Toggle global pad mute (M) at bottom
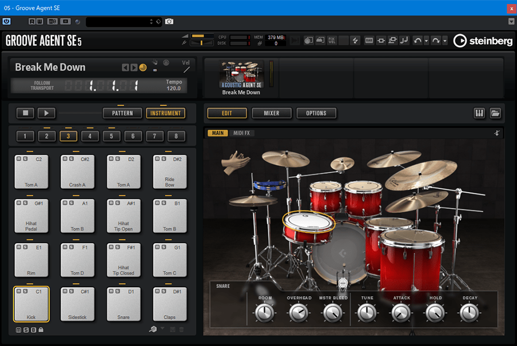Screen dimensions: 517x346 pos(18,330)
